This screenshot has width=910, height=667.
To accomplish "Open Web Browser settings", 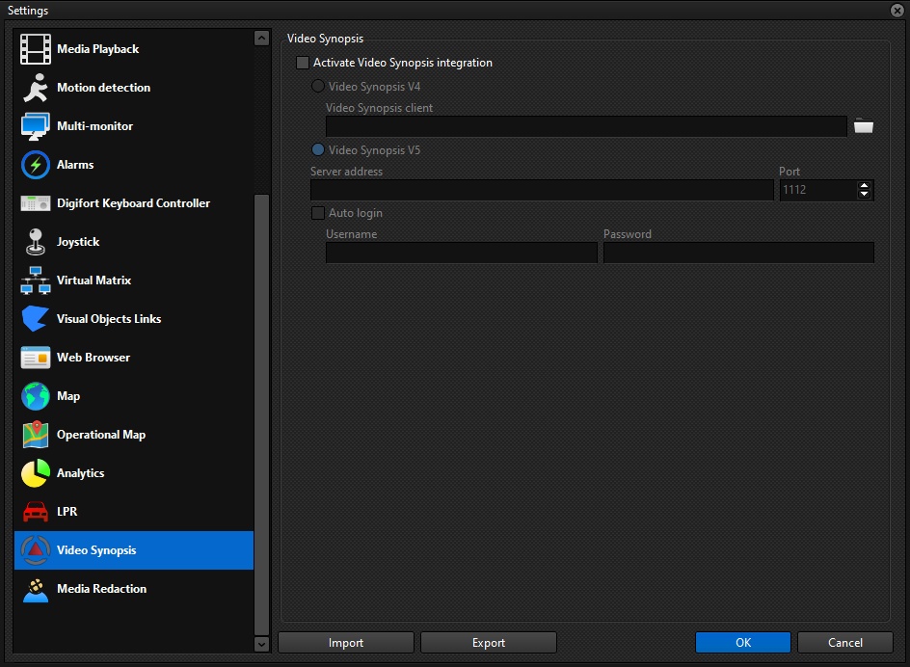I will point(133,358).
